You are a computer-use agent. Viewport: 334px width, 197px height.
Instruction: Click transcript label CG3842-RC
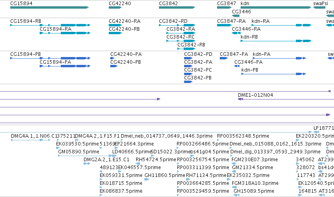pyautogui.click(x=181, y=37)
